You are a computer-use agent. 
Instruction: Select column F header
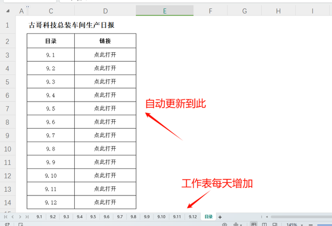tap(211, 11)
